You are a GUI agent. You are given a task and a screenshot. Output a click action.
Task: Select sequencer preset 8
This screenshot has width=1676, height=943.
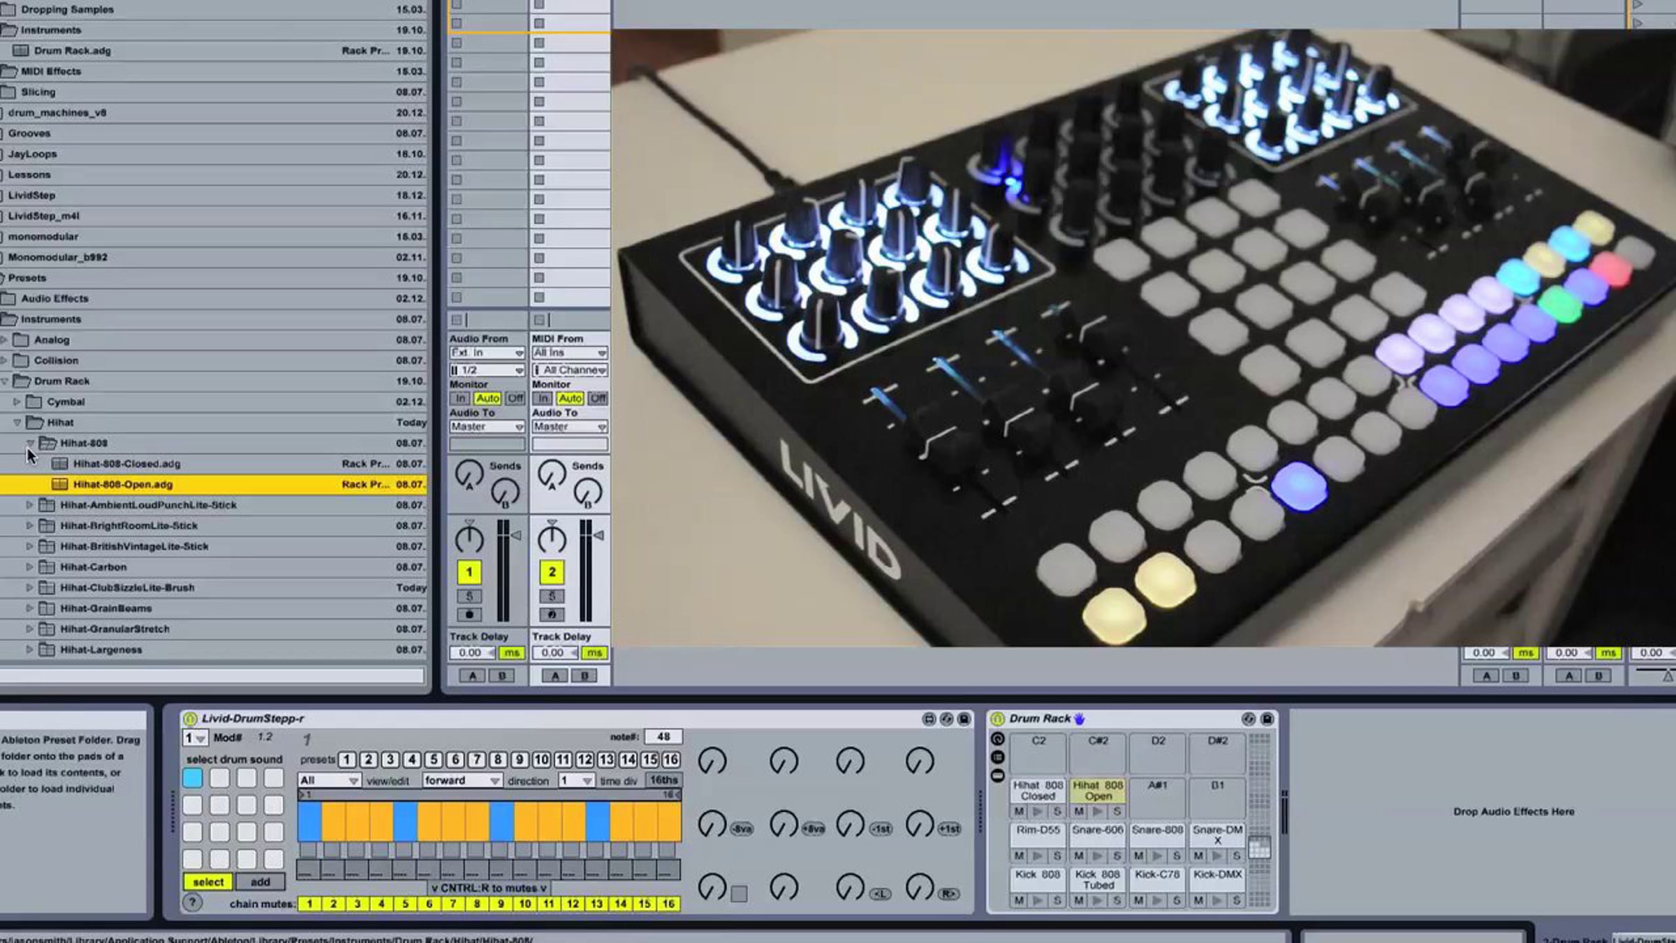tap(498, 760)
